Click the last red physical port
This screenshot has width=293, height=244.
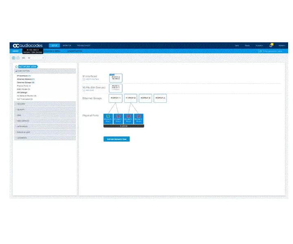click(139, 119)
